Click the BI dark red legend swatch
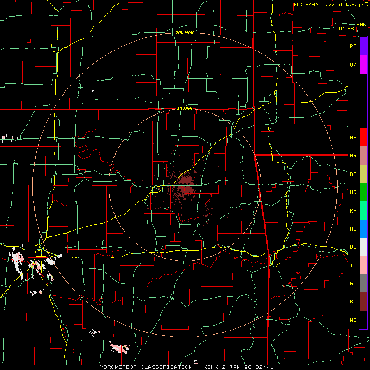370x370 pixels. pyautogui.click(x=363, y=302)
